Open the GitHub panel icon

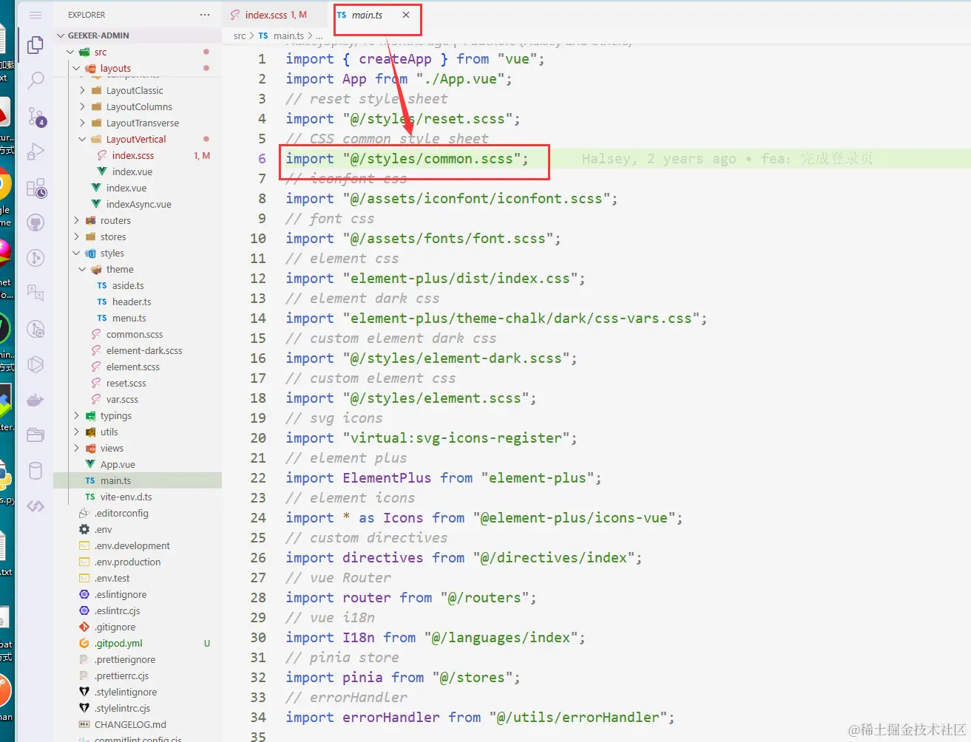pos(35,222)
